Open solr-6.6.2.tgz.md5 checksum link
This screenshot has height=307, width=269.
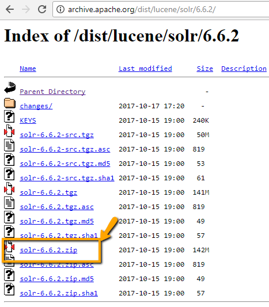tap(57, 221)
